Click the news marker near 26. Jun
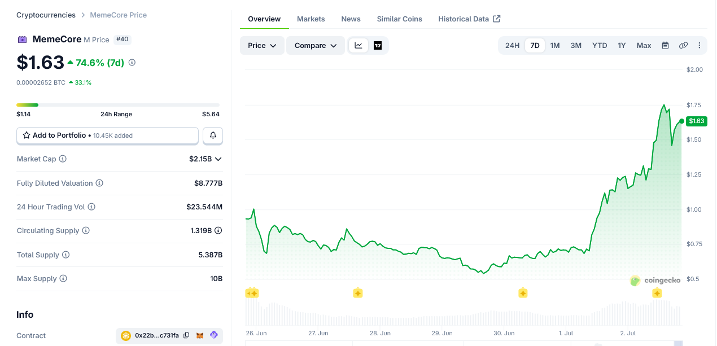The image size is (717, 346). [x=252, y=292]
